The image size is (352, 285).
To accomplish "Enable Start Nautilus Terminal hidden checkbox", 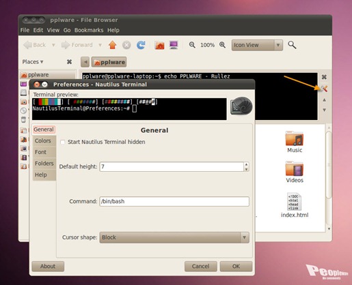I will pos(62,142).
